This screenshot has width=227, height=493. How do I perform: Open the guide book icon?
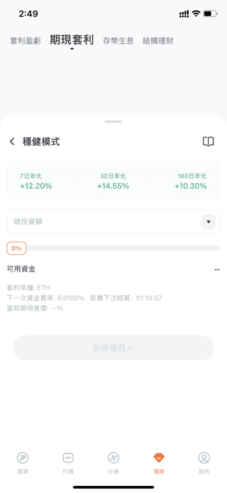click(208, 142)
